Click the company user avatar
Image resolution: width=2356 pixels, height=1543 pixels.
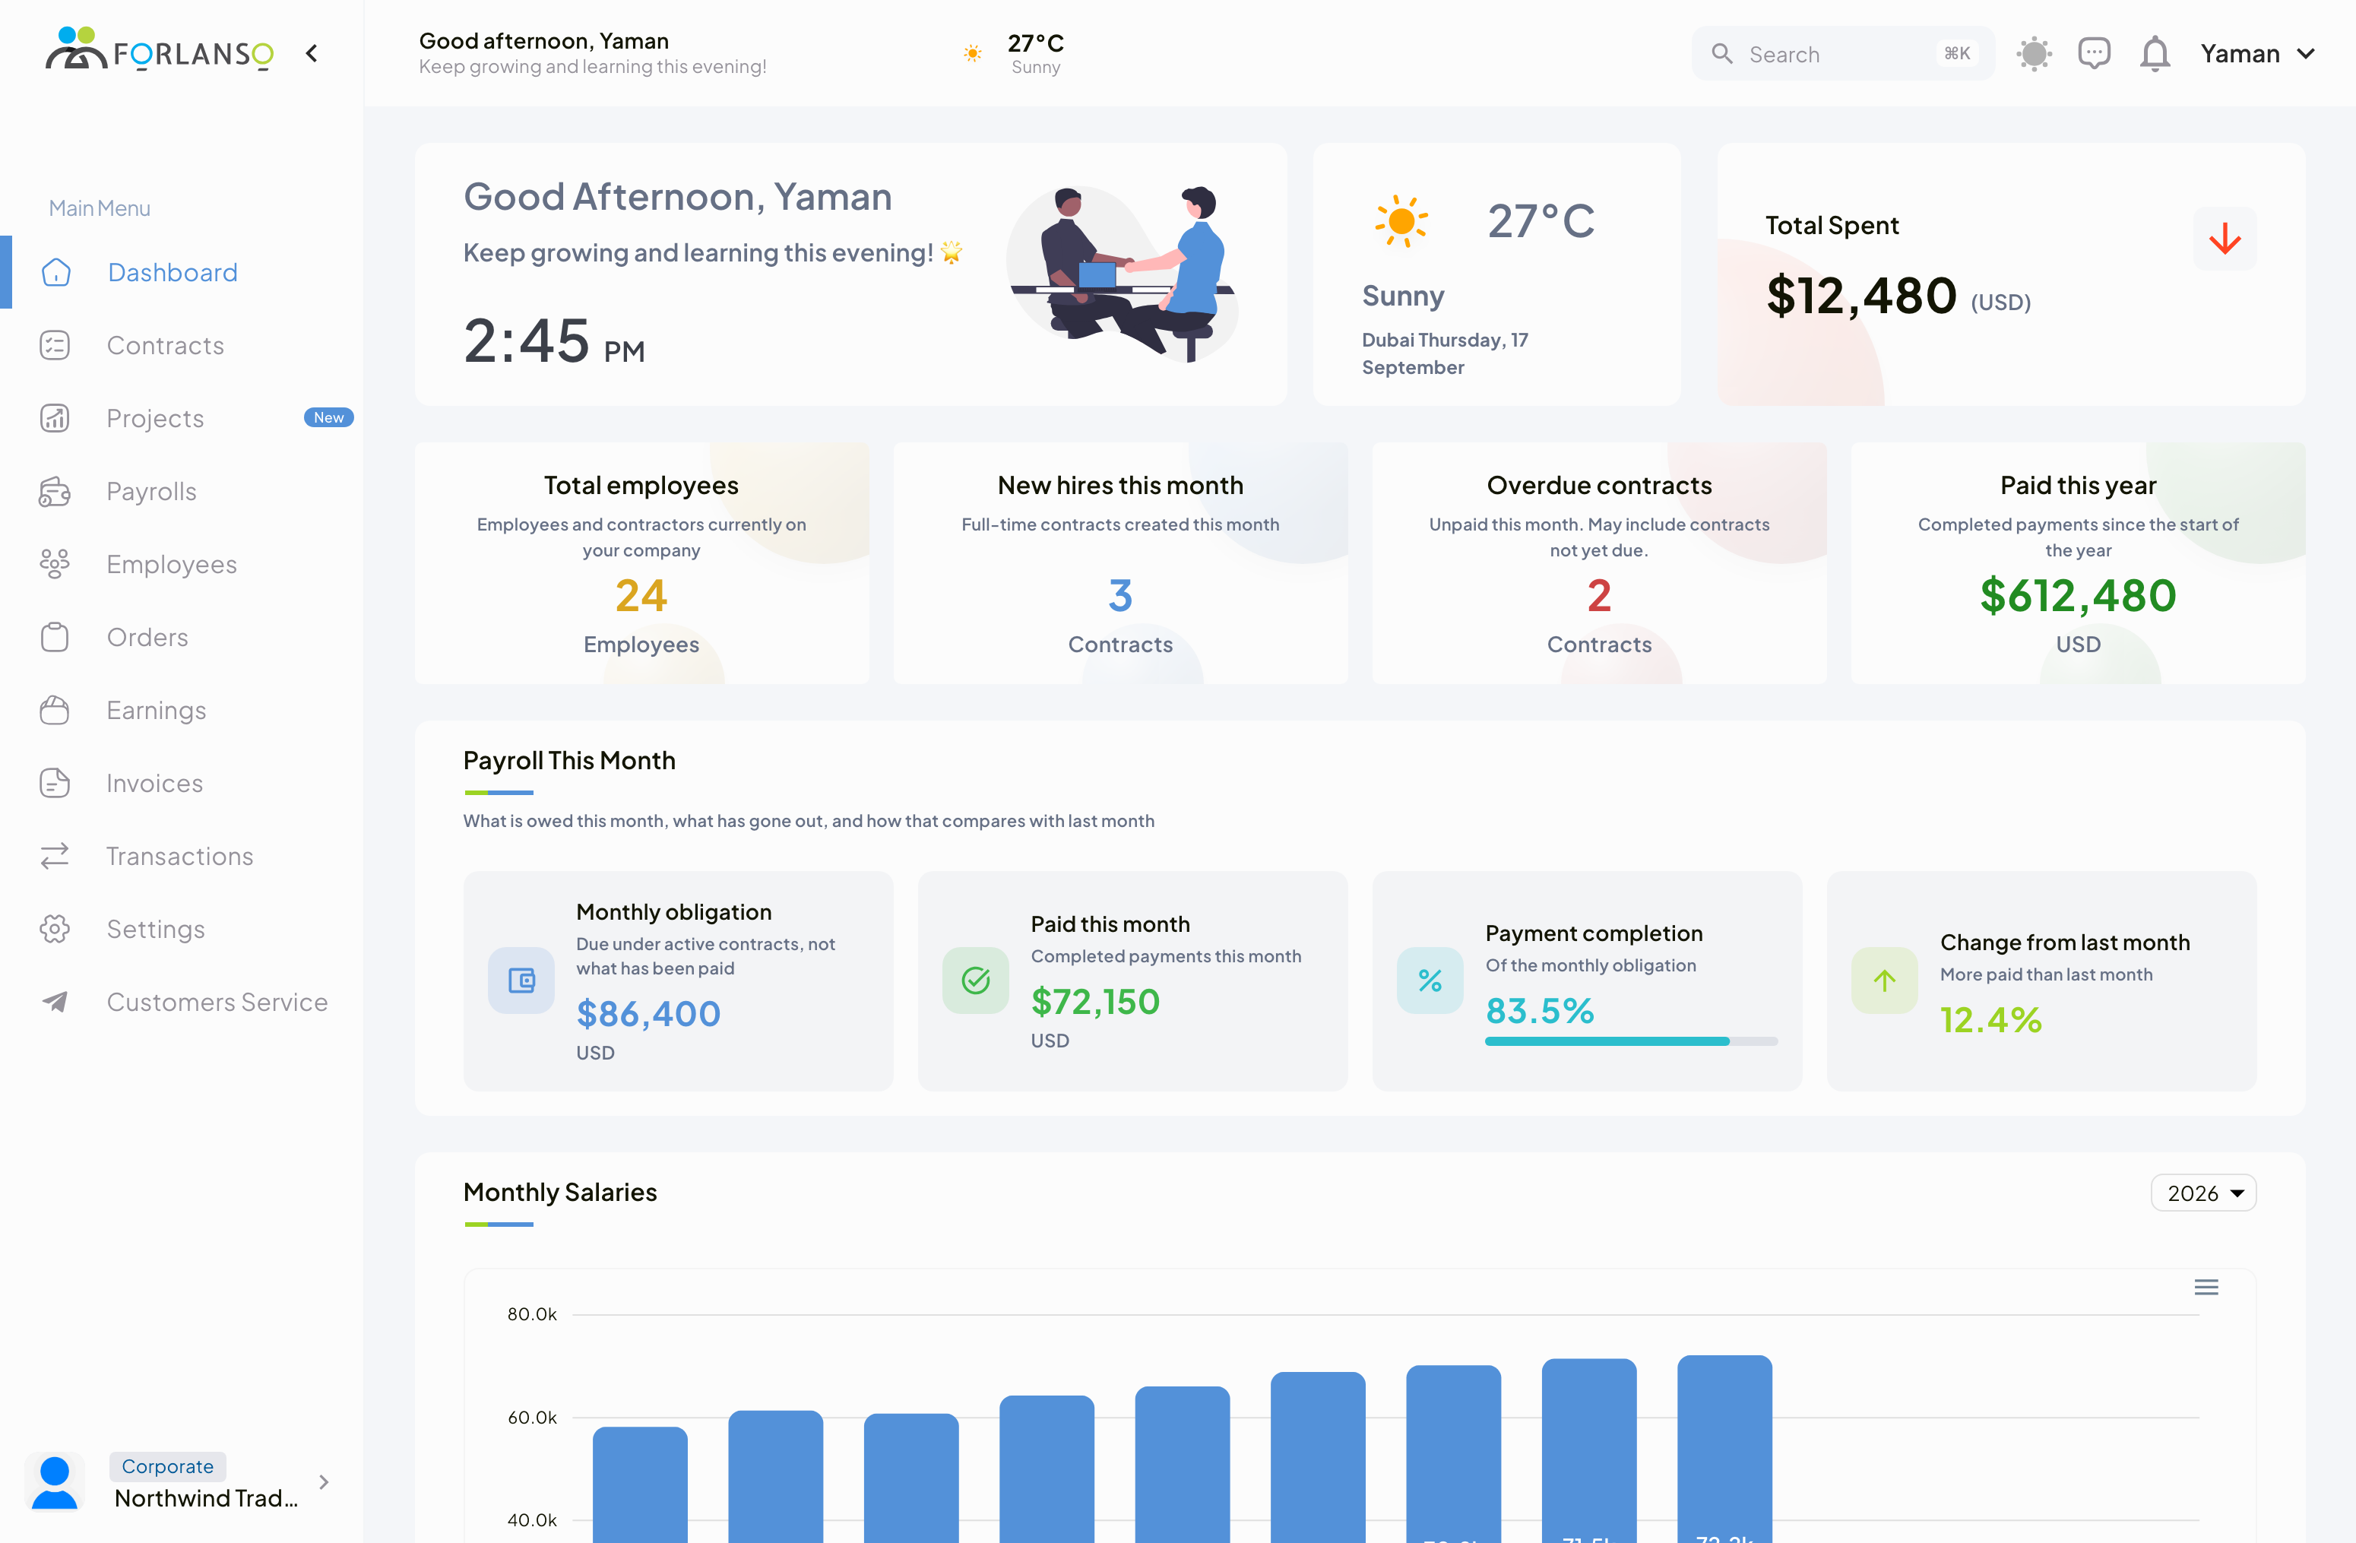tap(55, 1481)
